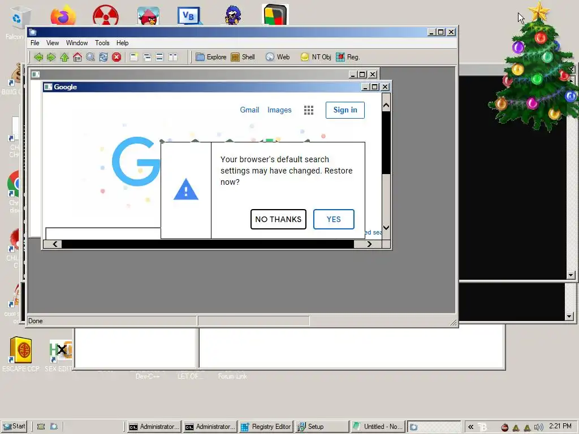Click Google window horizontal scroll left arrow

(x=55, y=244)
